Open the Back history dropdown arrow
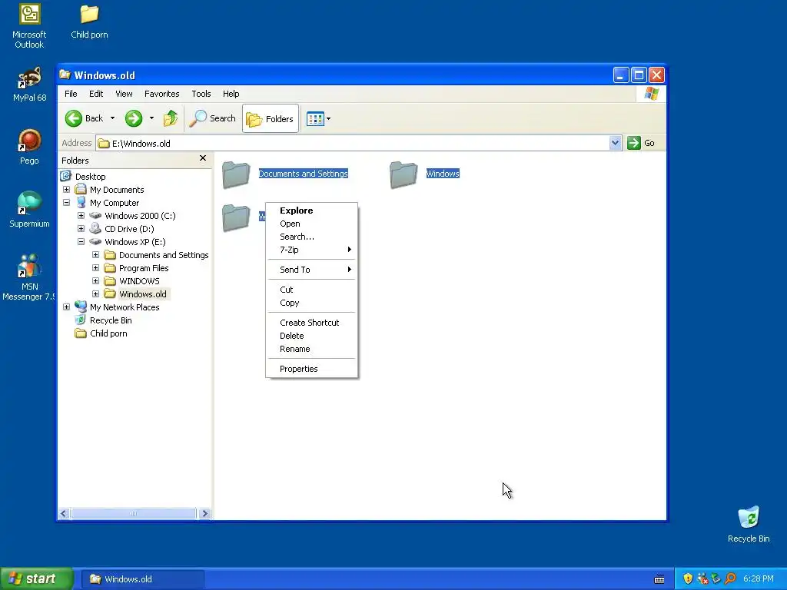 pos(112,118)
